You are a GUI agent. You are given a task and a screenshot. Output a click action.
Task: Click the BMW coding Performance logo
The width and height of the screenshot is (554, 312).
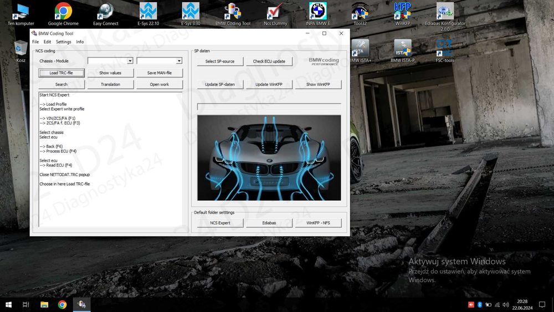[324, 62]
